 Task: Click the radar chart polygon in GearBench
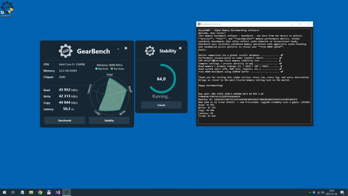click(x=113, y=95)
